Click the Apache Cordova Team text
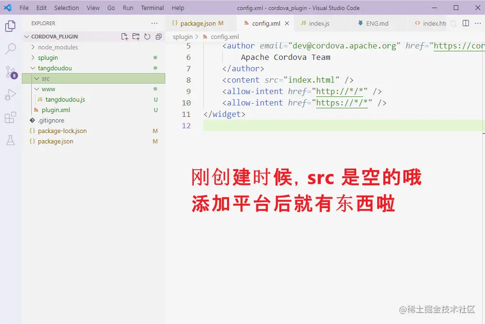This screenshot has width=485, height=324. click(285, 57)
